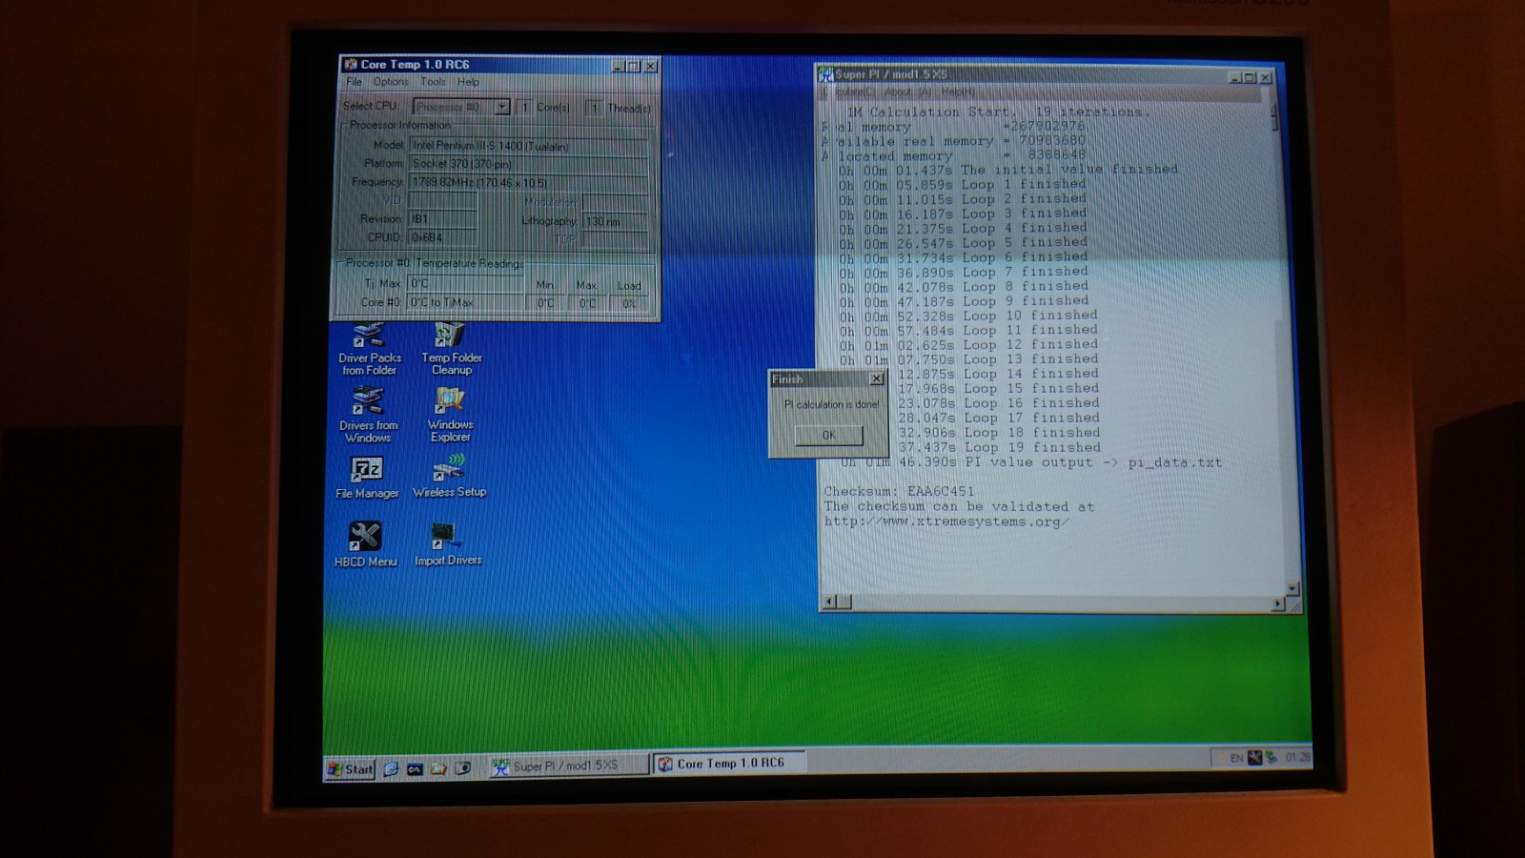
Task: Open the Super PI About menu
Action: (906, 92)
